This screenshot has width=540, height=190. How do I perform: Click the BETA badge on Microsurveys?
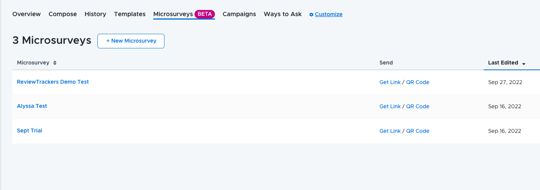[205, 14]
